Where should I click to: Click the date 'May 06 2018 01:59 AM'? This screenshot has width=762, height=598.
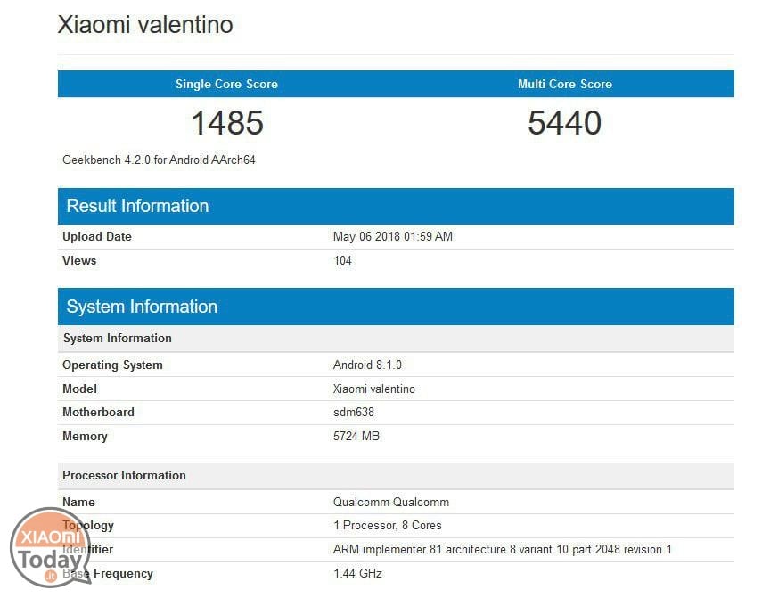click(393, 236)
